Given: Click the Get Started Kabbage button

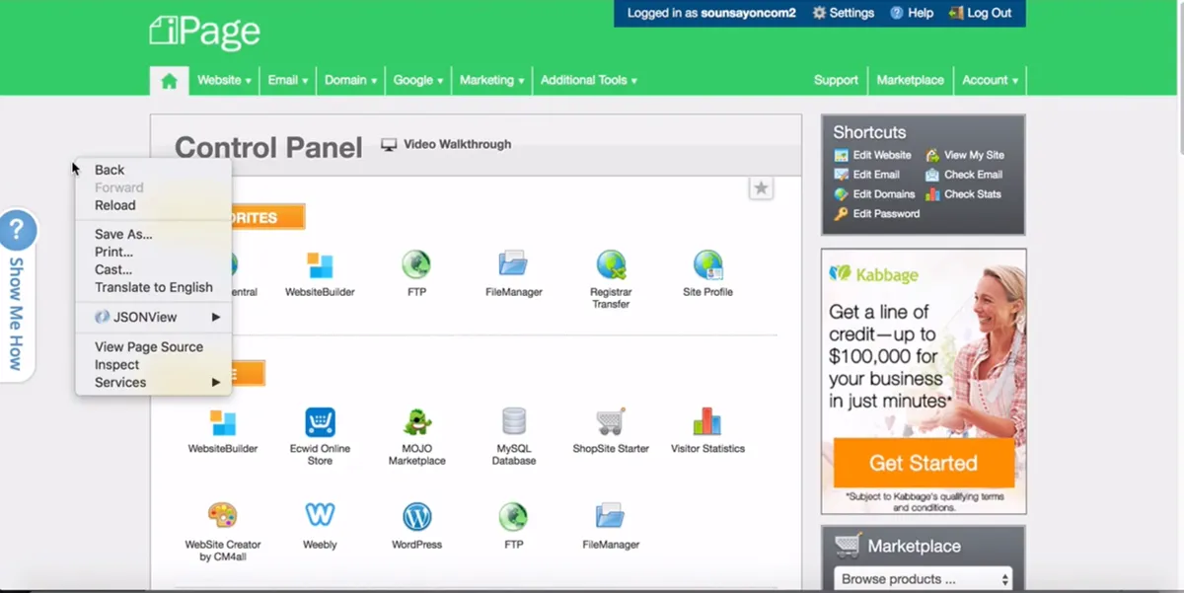Looking at the screenshot, I should (x=924, y=463).
